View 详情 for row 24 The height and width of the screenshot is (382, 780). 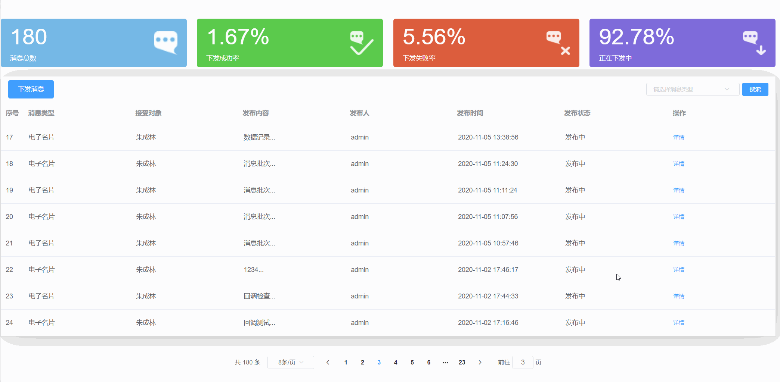pyautogui.click(x=678, y=323)
